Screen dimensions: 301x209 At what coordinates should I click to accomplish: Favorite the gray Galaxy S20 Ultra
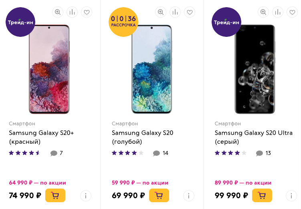point(292,12)
